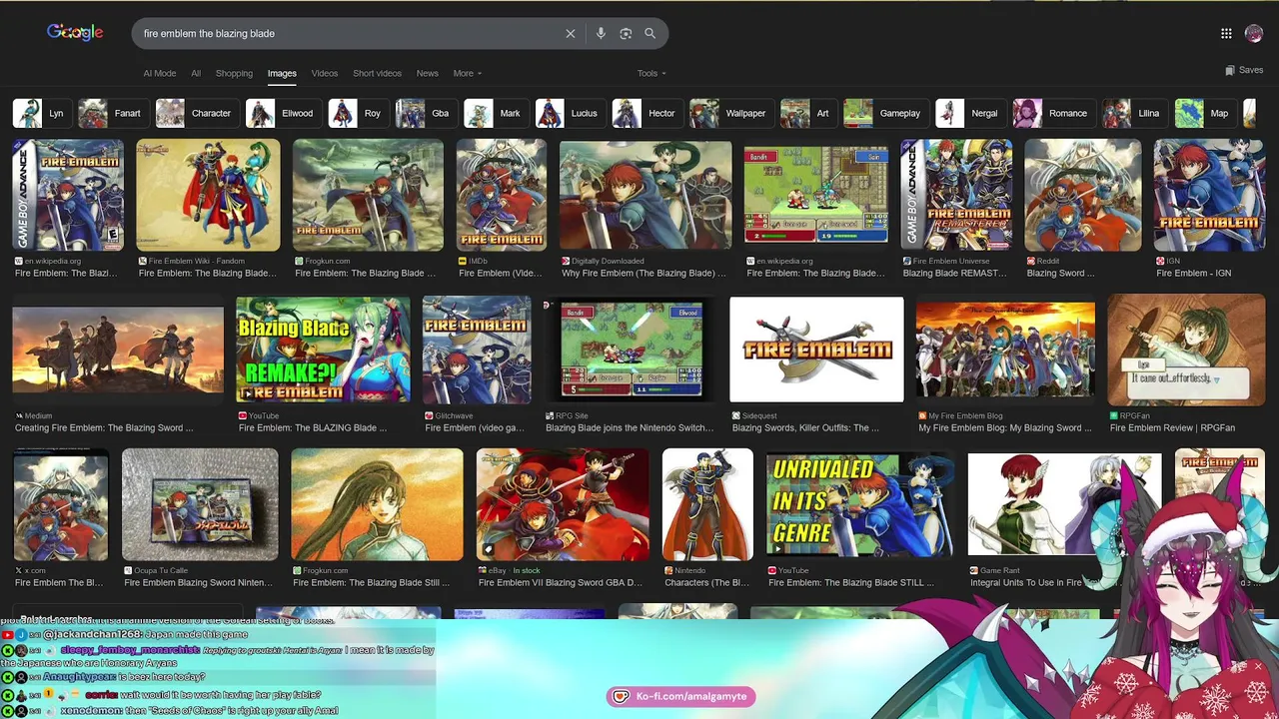
Task: Open the Wikipedia gameplay screenshot image
Action: pyautogui.click(x=816, y=195)
